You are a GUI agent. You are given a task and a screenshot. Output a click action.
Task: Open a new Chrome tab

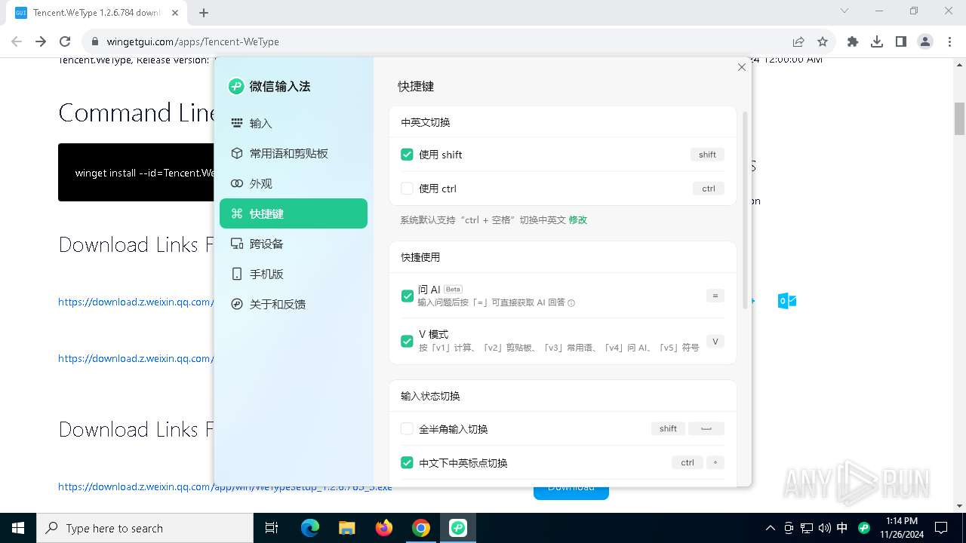point(204,12)
